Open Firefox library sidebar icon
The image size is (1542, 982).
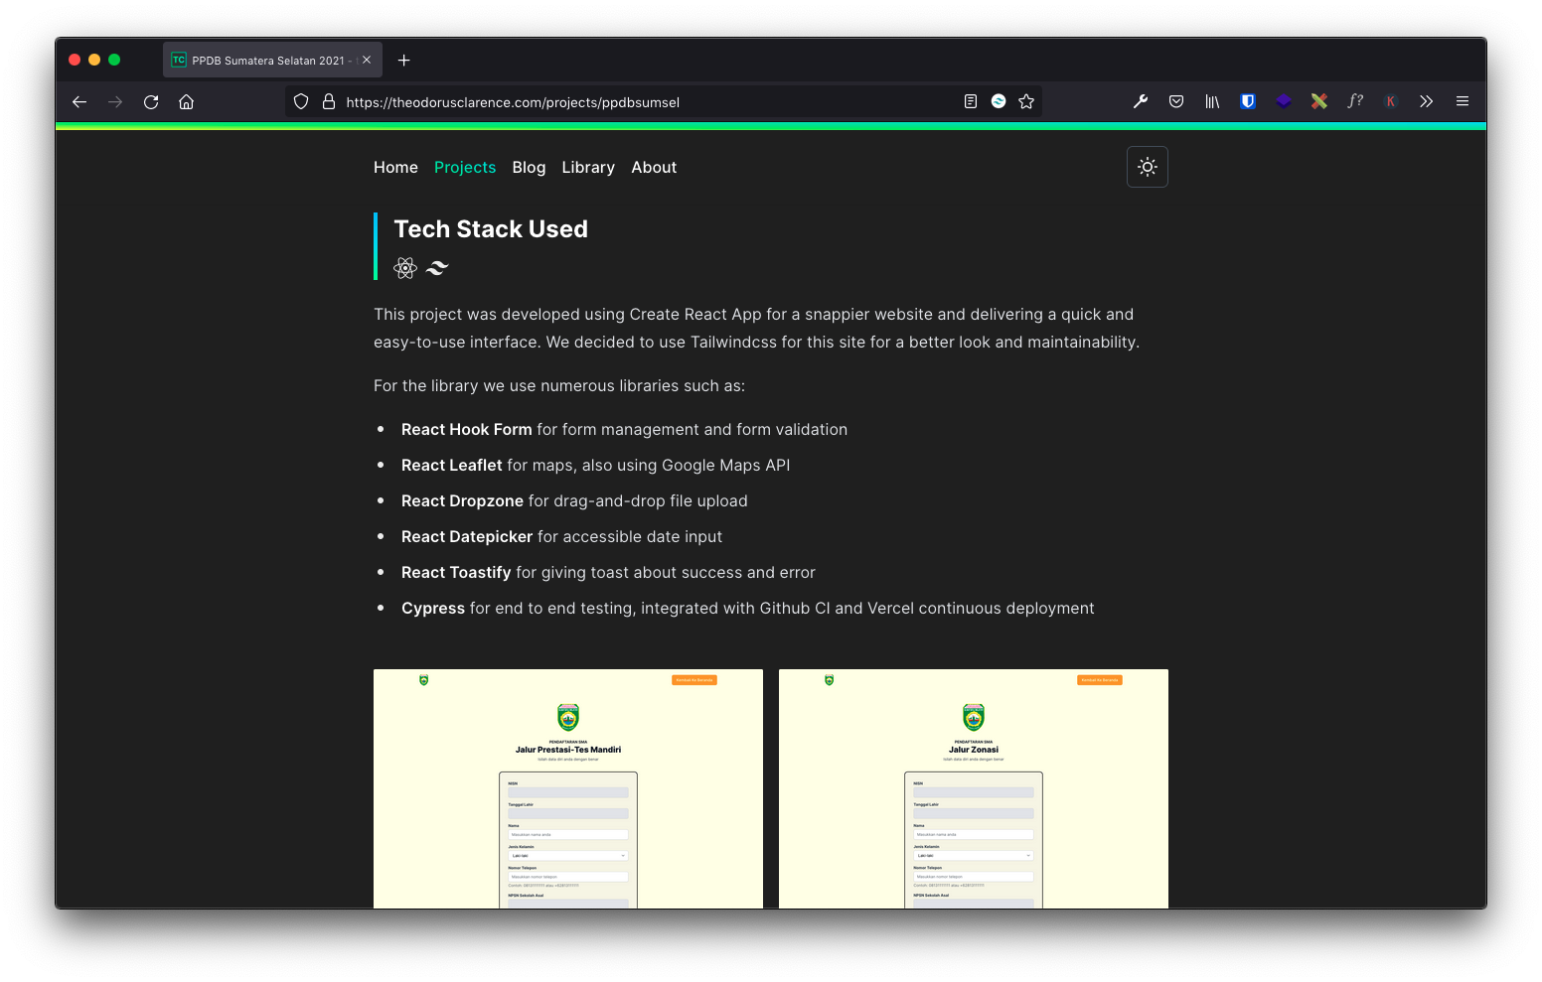[1212, 101]
